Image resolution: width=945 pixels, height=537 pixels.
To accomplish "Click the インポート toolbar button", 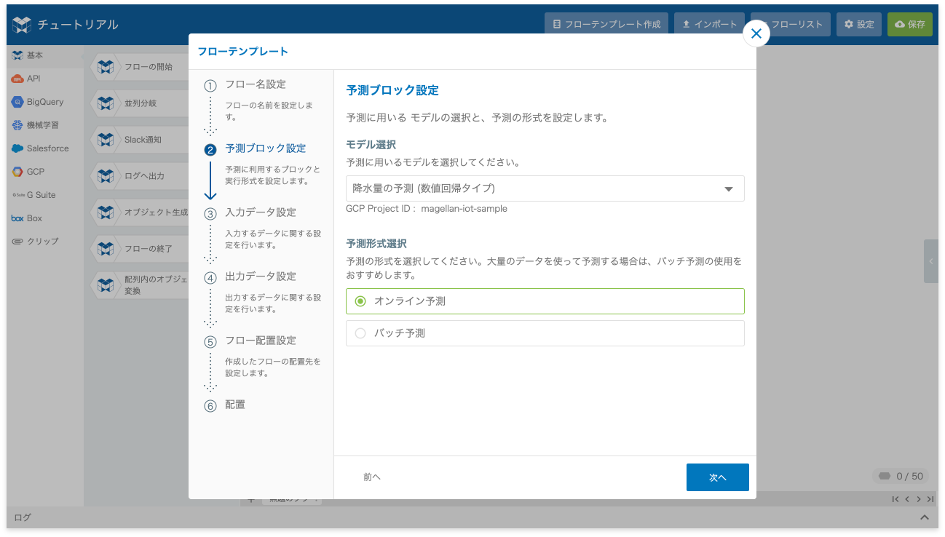I will click(x=709, y=24).
